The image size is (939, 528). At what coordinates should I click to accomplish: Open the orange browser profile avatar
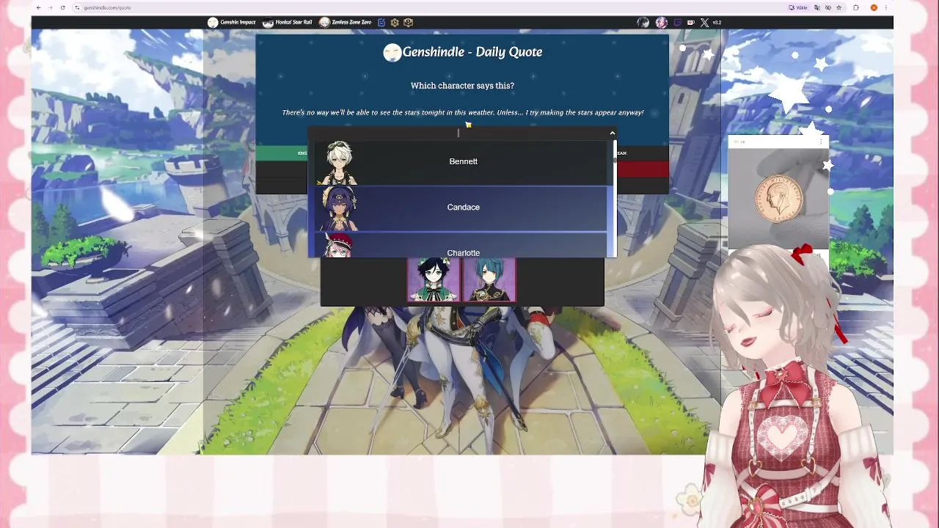(874, 7)
